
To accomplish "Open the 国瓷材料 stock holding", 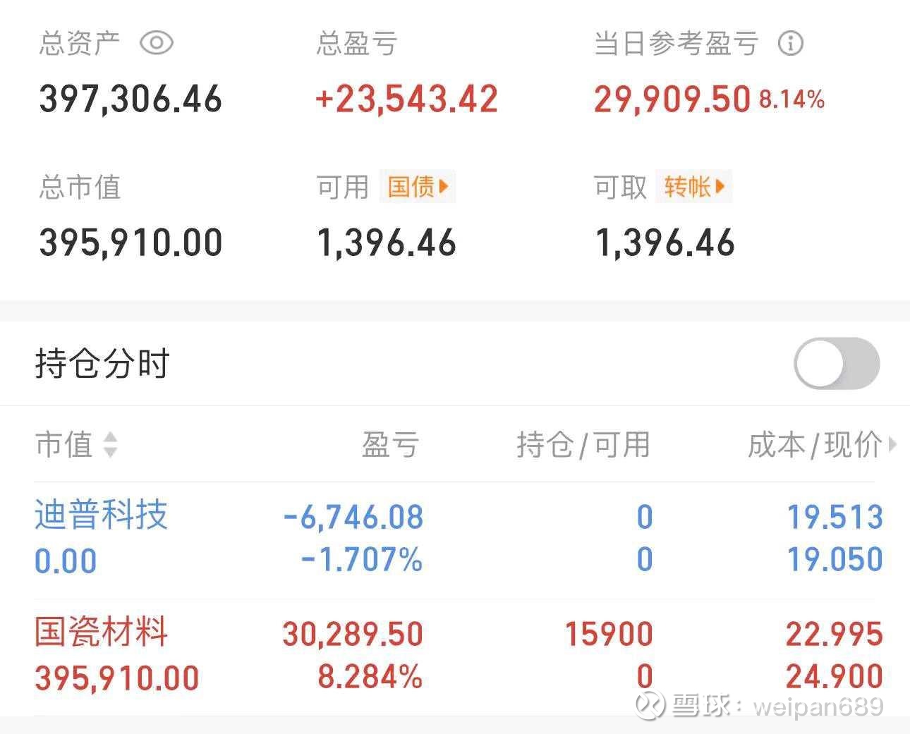I will click(101, 632).
